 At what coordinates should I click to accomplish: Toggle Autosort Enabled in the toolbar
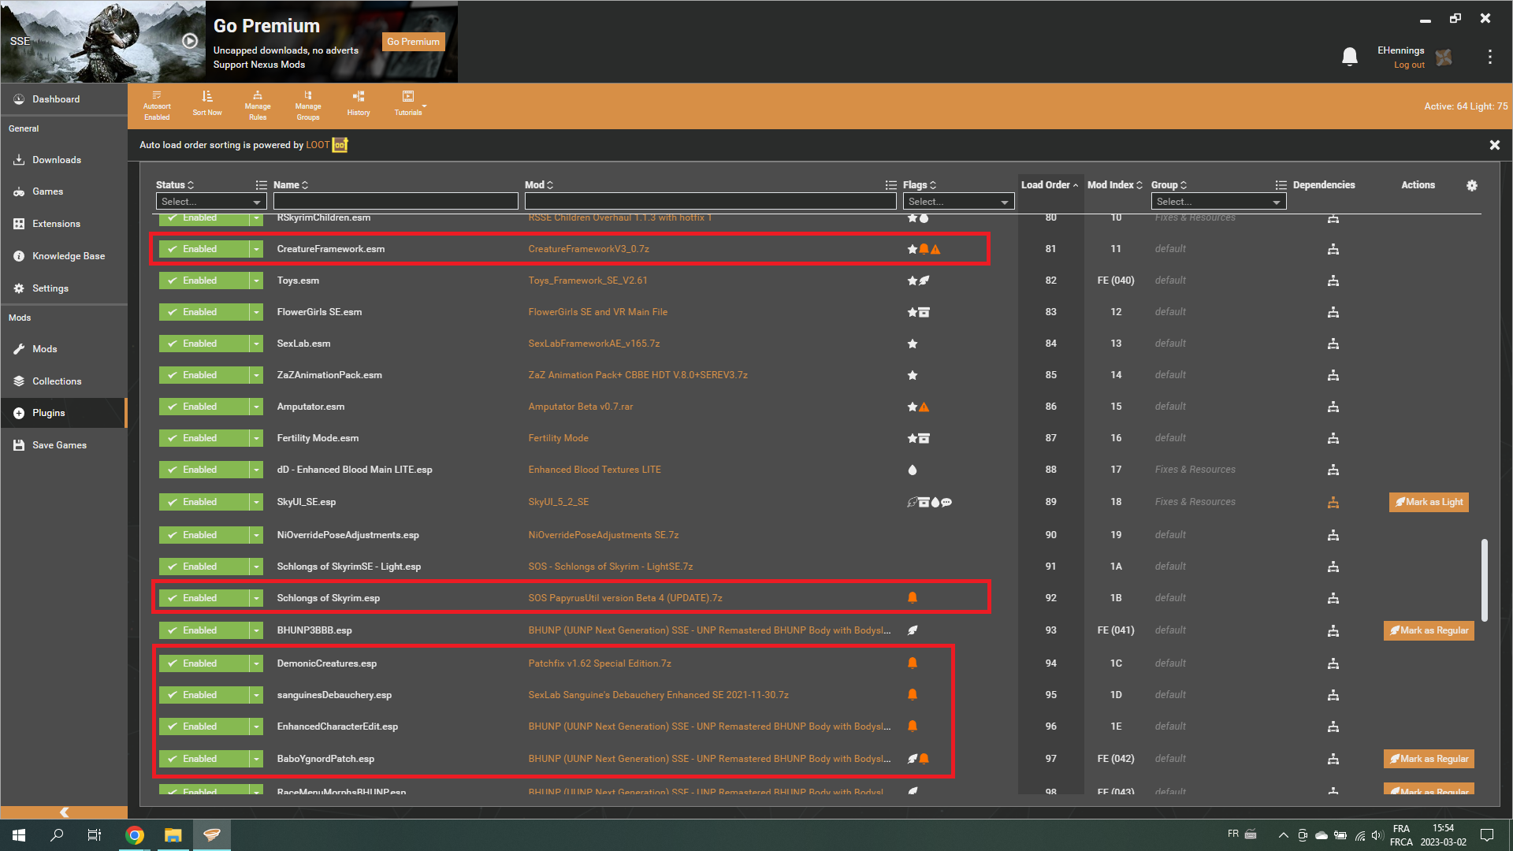(x=157, y=106)
